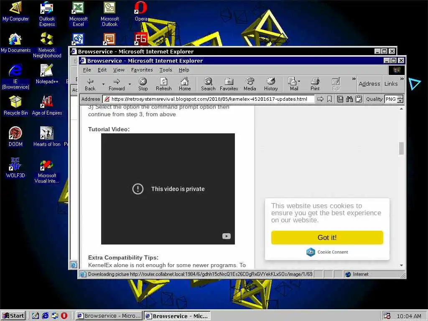Click the Go arrow next to the address field

(321, 99)
